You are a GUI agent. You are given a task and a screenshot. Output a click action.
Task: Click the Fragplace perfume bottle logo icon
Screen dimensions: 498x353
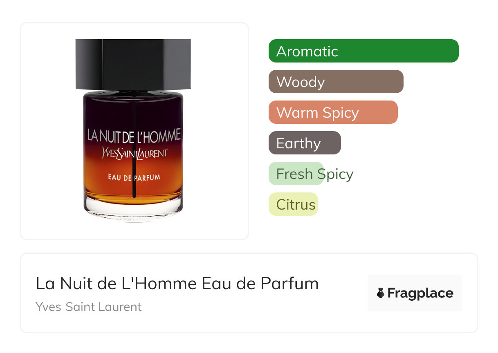[x=381, y=293]
